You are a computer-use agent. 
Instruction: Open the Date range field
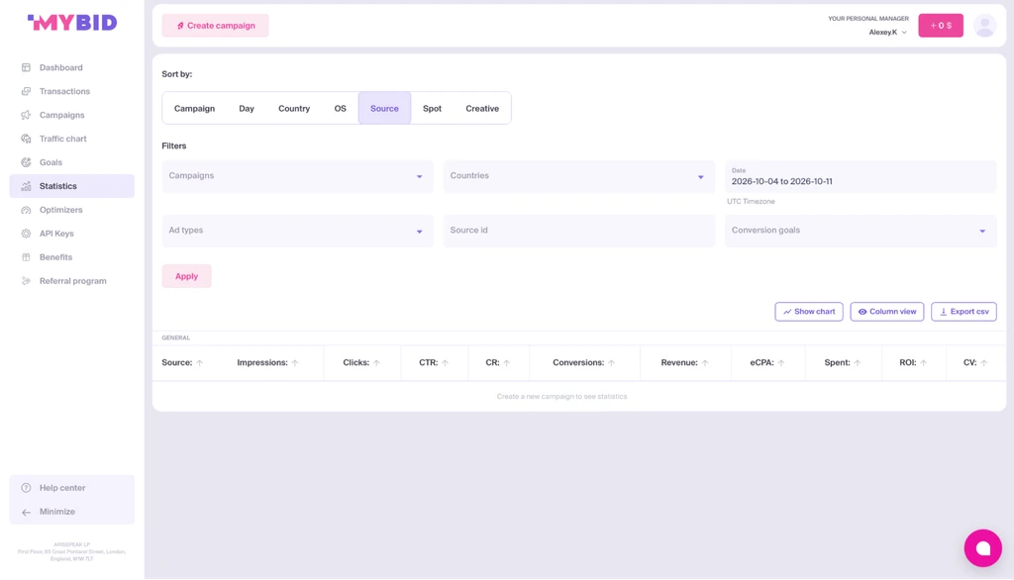tap(861, 176)
